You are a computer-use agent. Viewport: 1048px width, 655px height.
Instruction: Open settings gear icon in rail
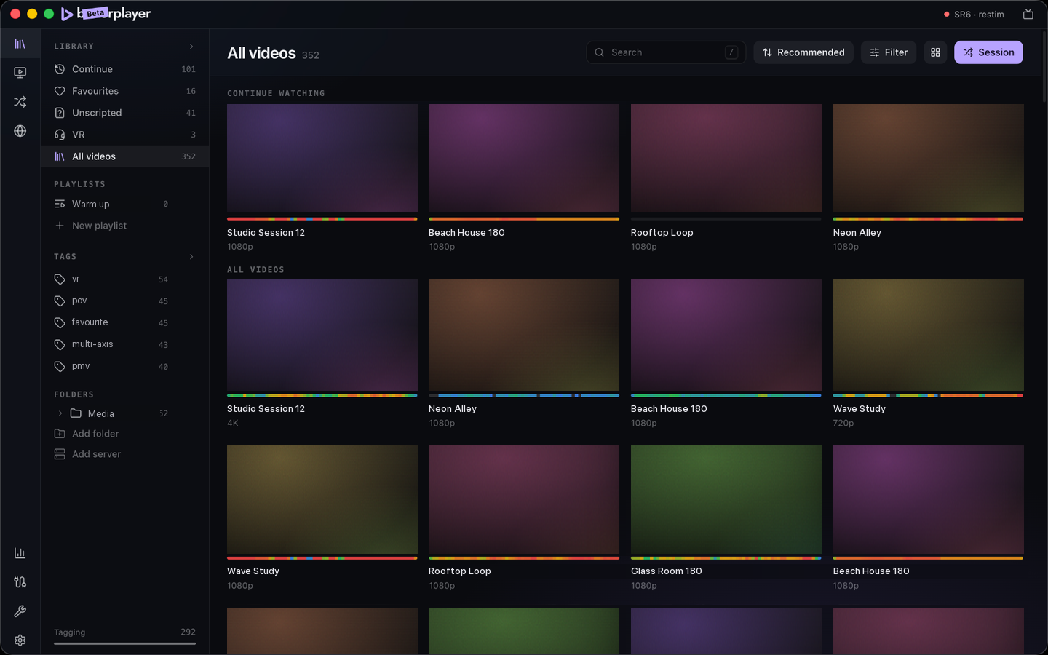point(20,640)
